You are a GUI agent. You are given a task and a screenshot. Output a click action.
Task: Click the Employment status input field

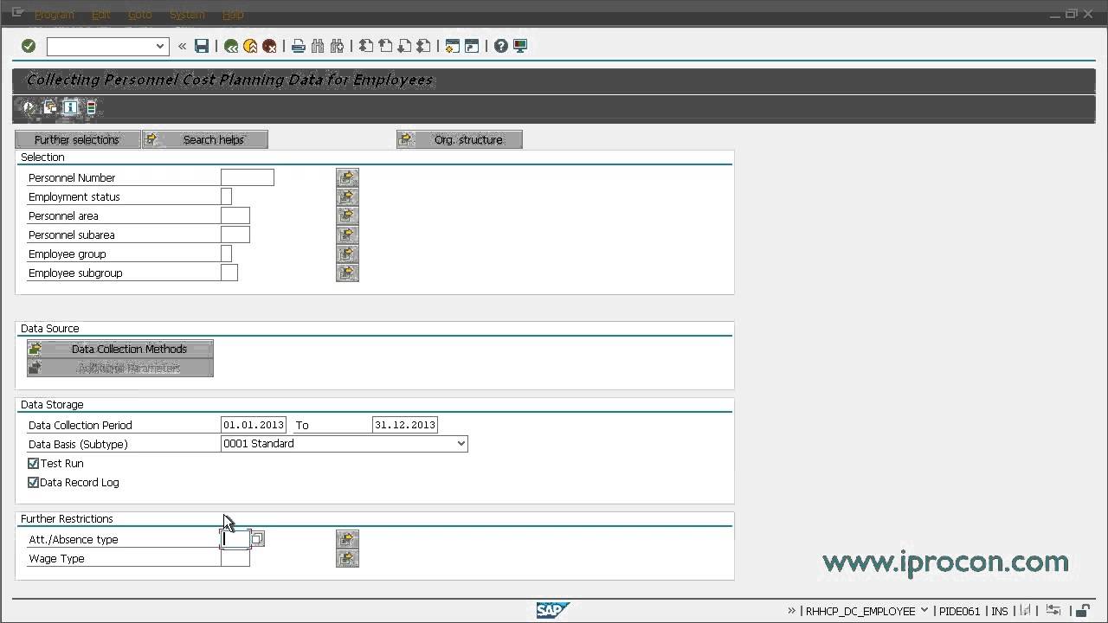227,196
